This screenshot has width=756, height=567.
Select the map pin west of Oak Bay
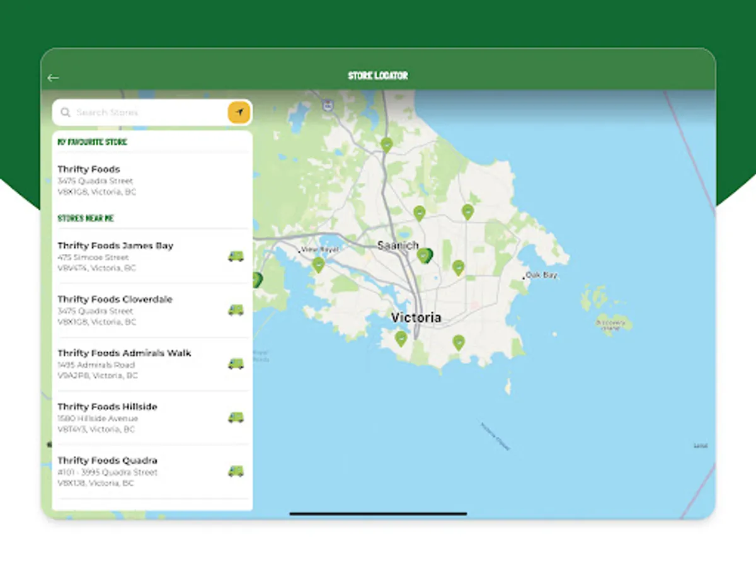458,268
